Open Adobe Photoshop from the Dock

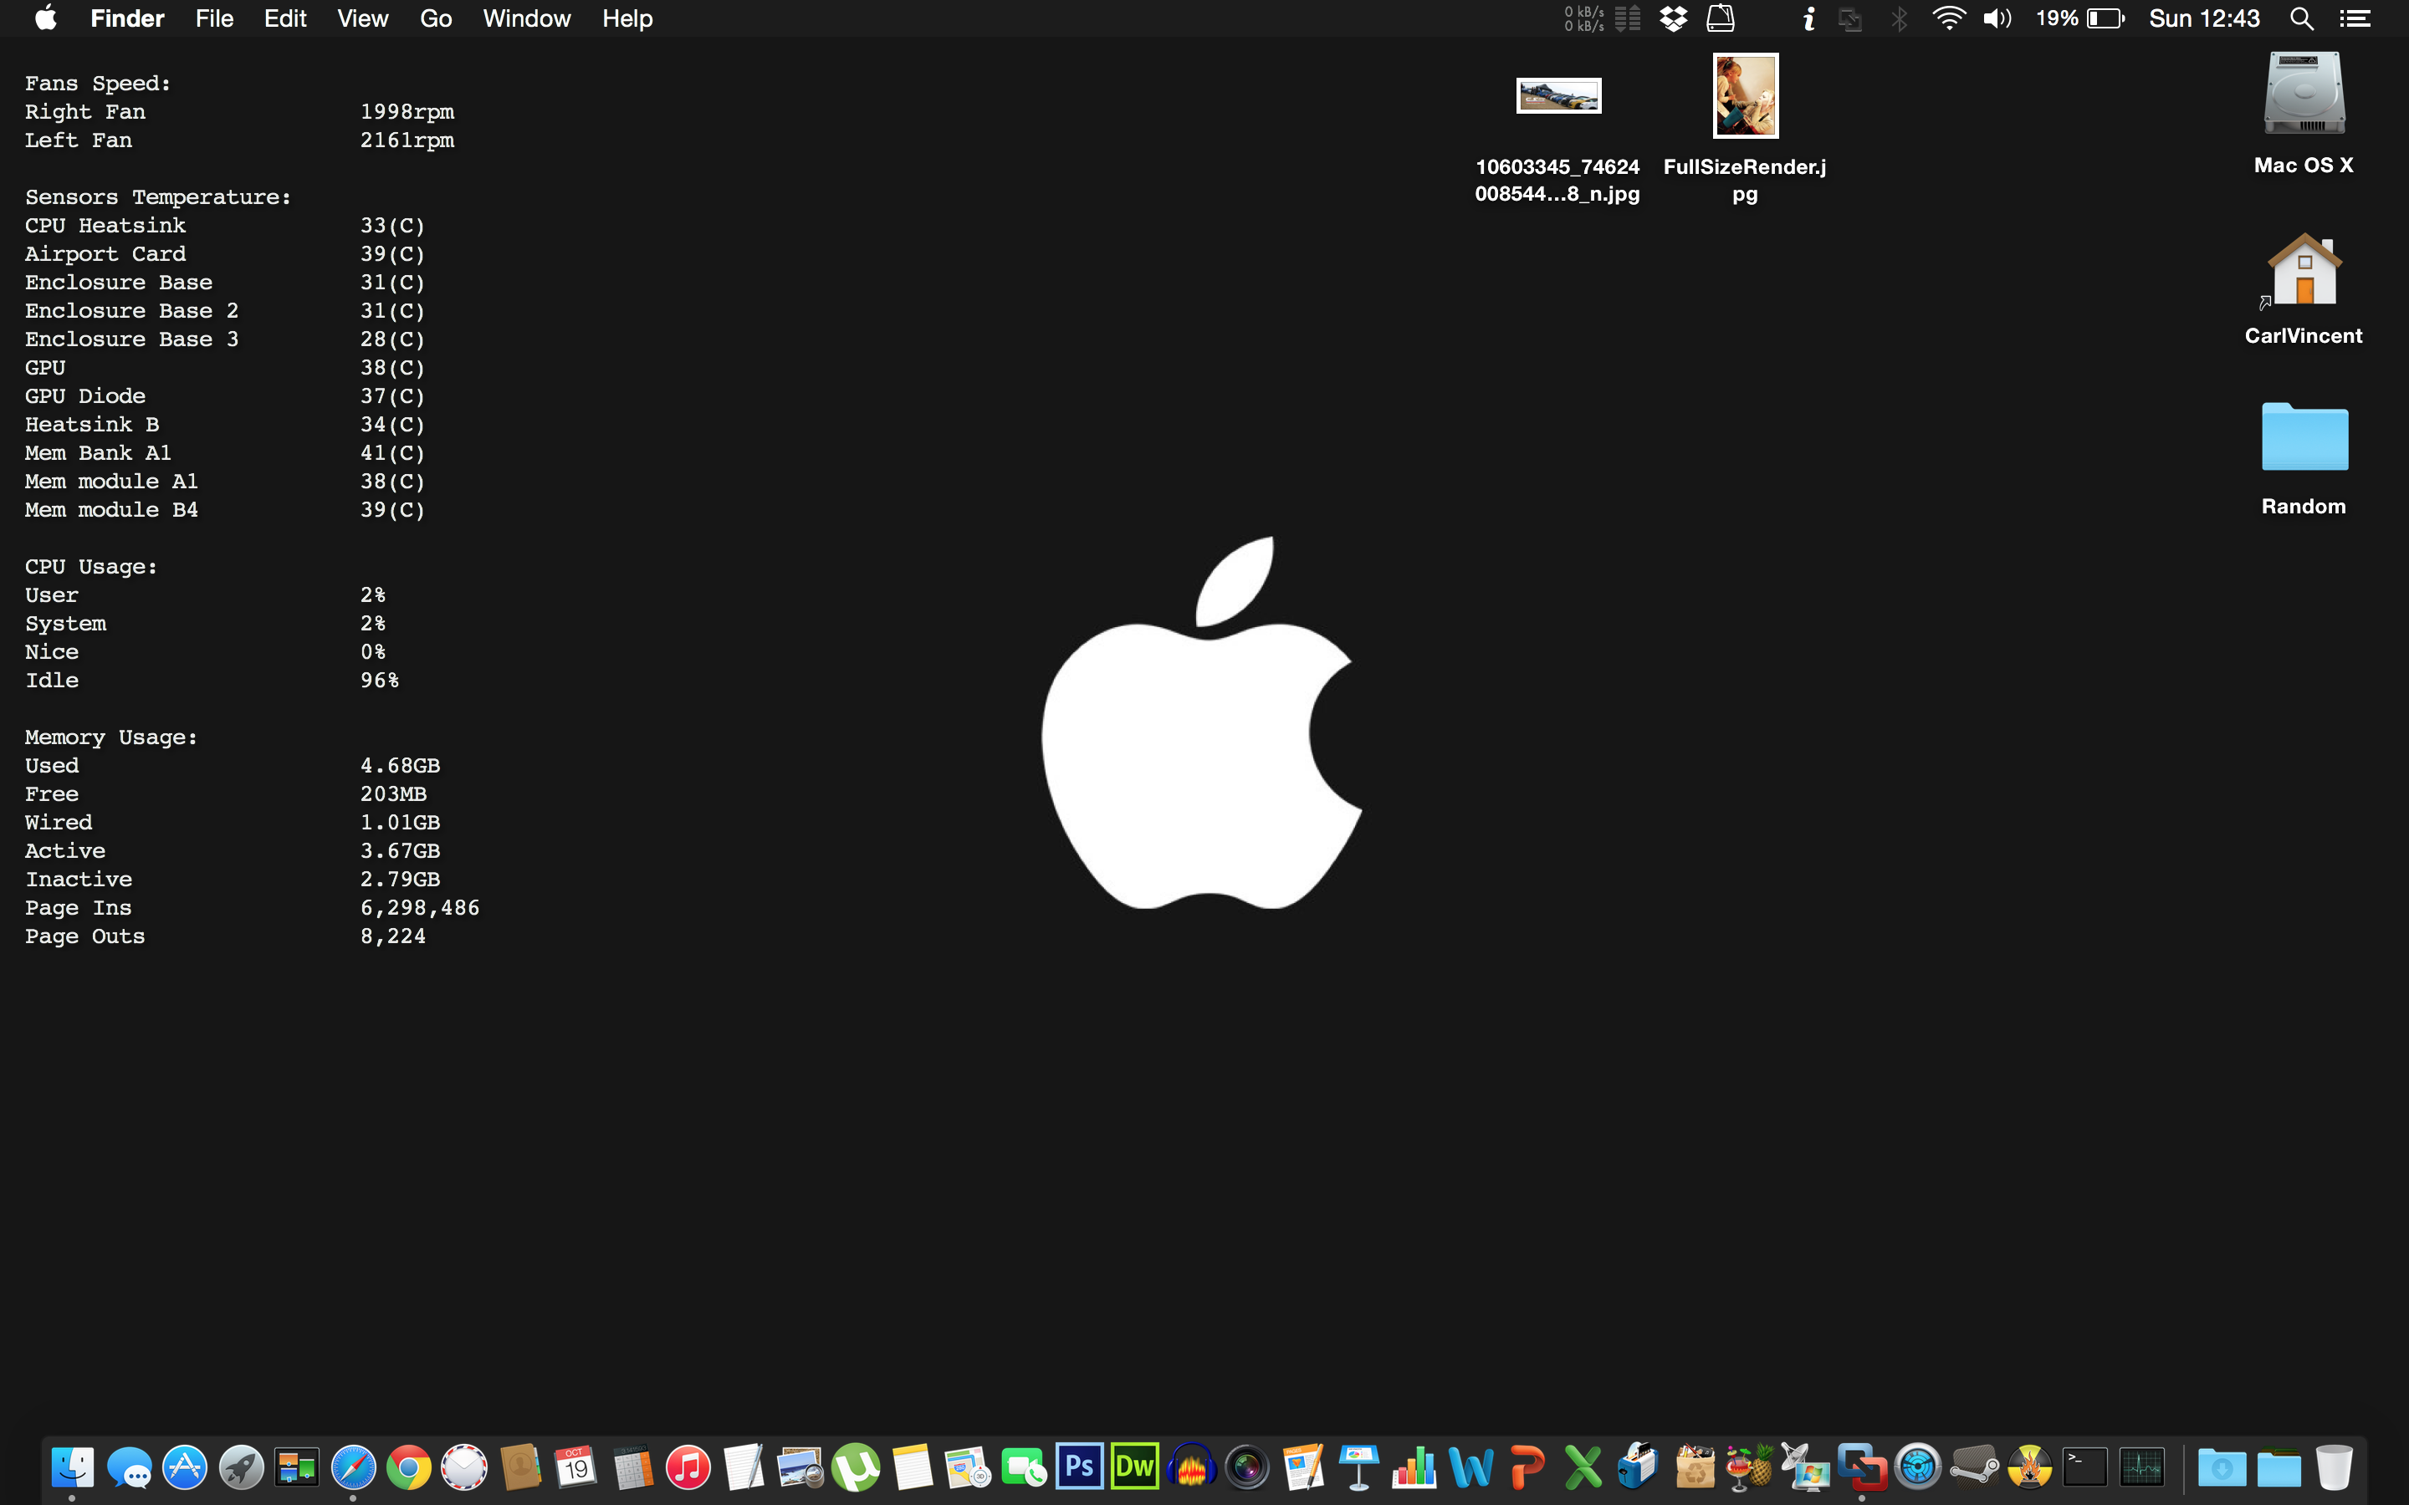tap(1078, 1467)
